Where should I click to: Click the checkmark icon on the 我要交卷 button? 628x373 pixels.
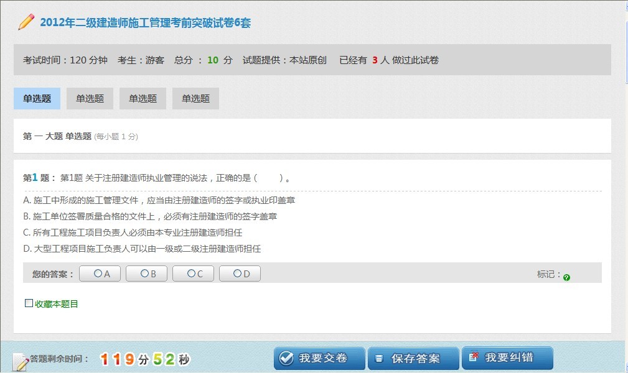point(286,357)
